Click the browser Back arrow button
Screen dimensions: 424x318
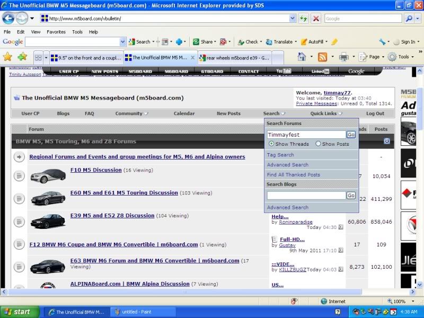tap(8, 19)
